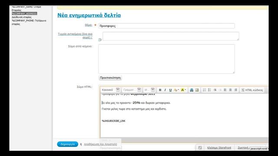278x156 pixels.
Task: Open the text color picker
Action: (176, 90)
